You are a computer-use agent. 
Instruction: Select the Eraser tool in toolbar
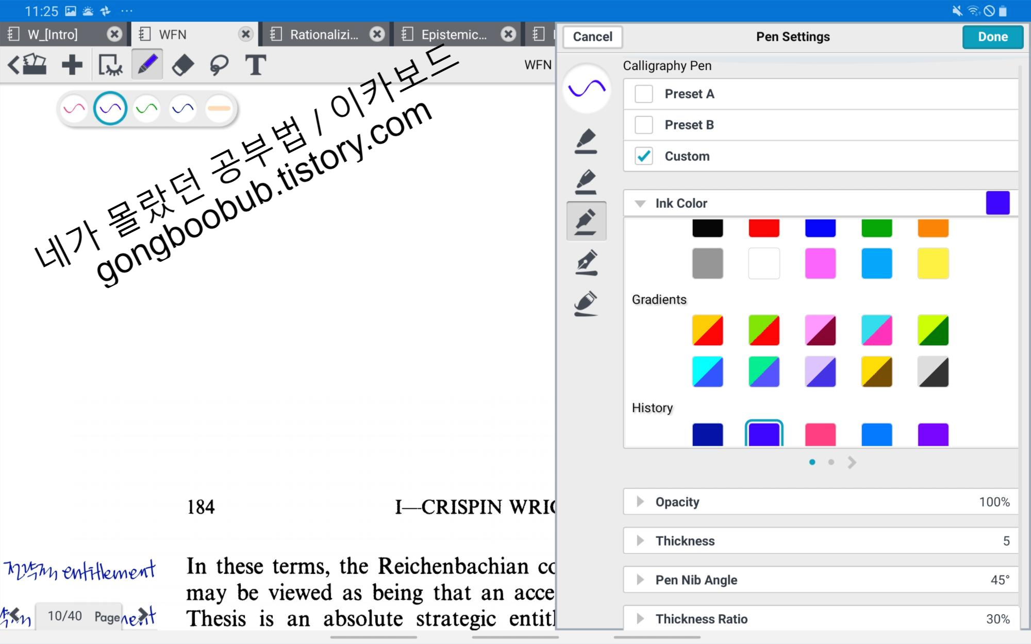pyautogui.click(x=182, y=65)
